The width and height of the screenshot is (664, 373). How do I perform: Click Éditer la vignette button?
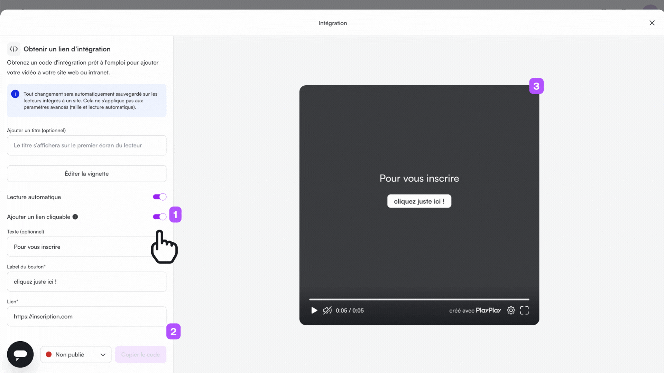(87, 174)
